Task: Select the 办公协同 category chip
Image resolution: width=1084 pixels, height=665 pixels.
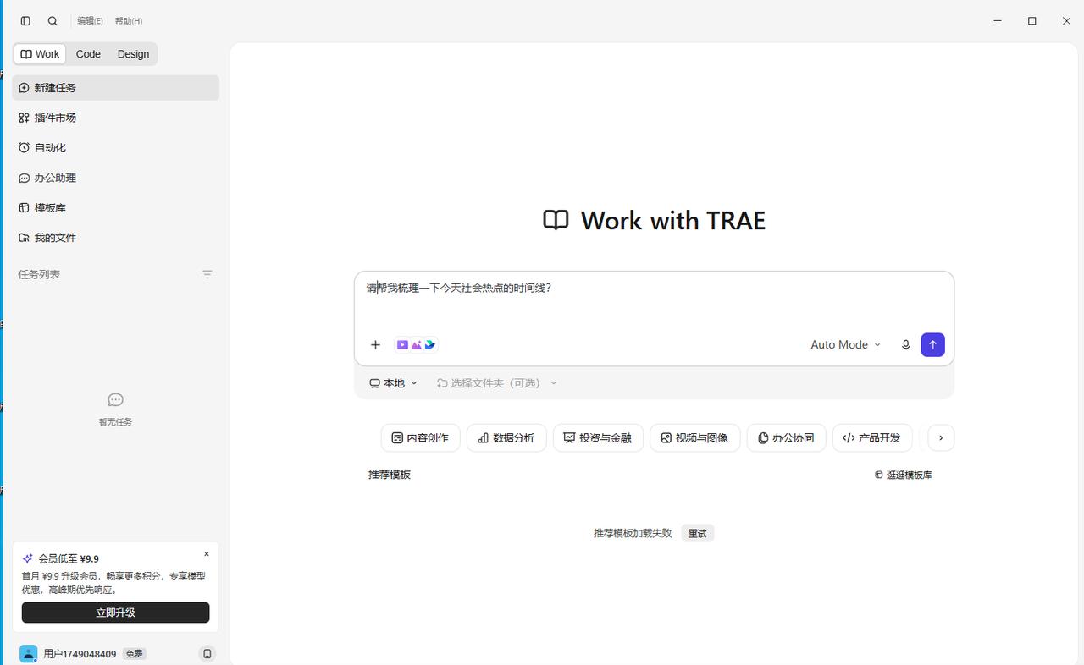Action: click(x=786, y=438)
